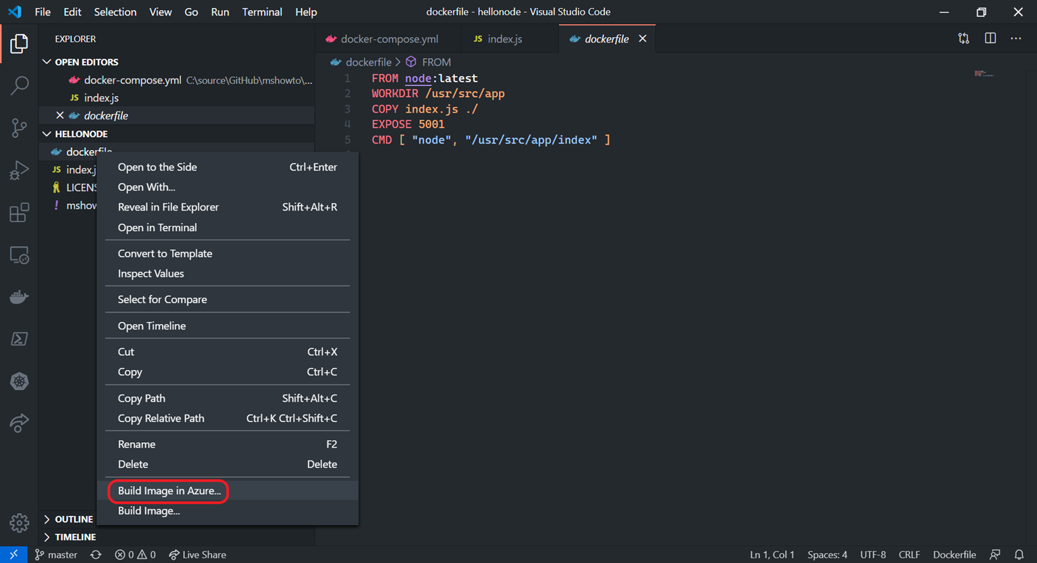Image resolution: width=1037 pixels, height=563 pixels.
Task: Open the File menu
Action: [43, 11]
